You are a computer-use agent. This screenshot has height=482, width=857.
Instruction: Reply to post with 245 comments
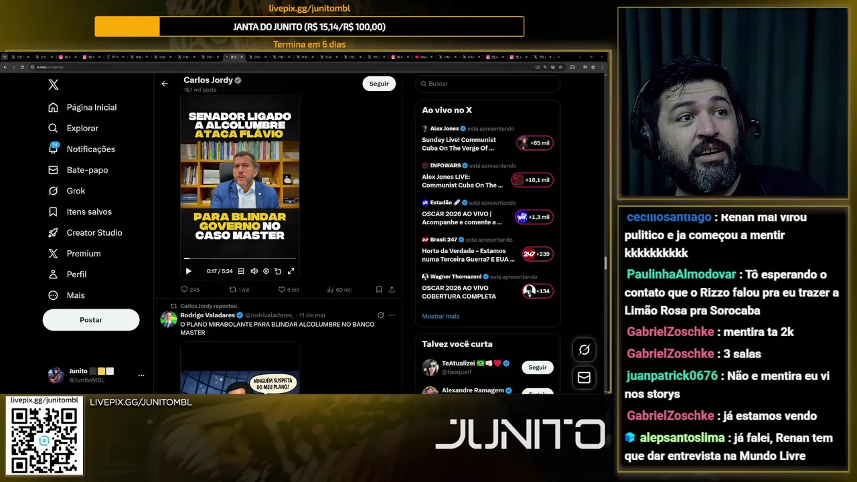[x=190, y=290]
